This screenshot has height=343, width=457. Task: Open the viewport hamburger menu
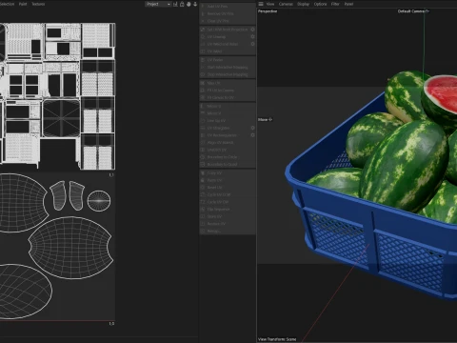(x=261, y=4)
